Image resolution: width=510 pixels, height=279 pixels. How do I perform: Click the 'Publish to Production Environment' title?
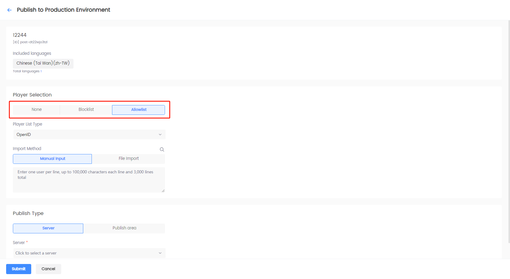pyautogui.click(x=63, y=10)
